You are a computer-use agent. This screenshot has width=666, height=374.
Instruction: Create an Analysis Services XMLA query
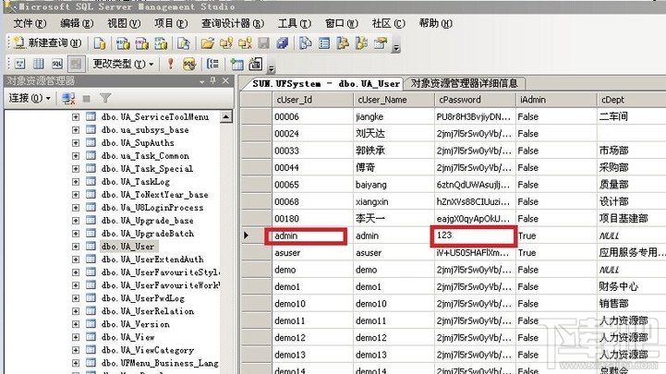(x=161, y=42)
